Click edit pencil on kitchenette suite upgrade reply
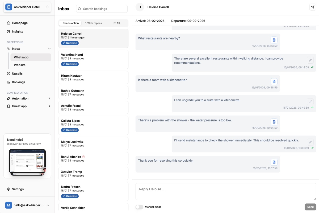319x213 pixels. [x=310, y=102]
